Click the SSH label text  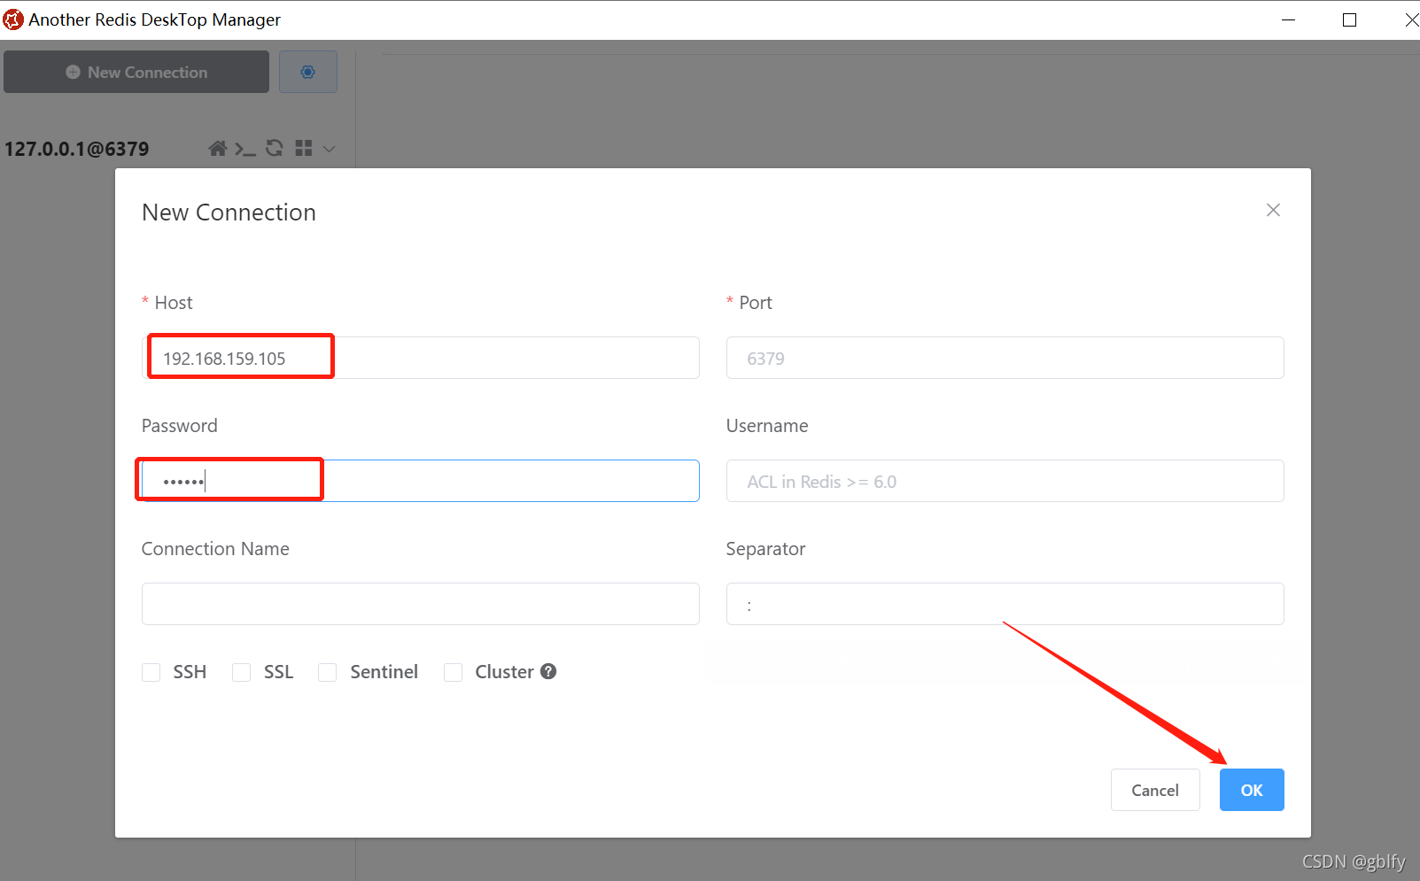[190, 672]
